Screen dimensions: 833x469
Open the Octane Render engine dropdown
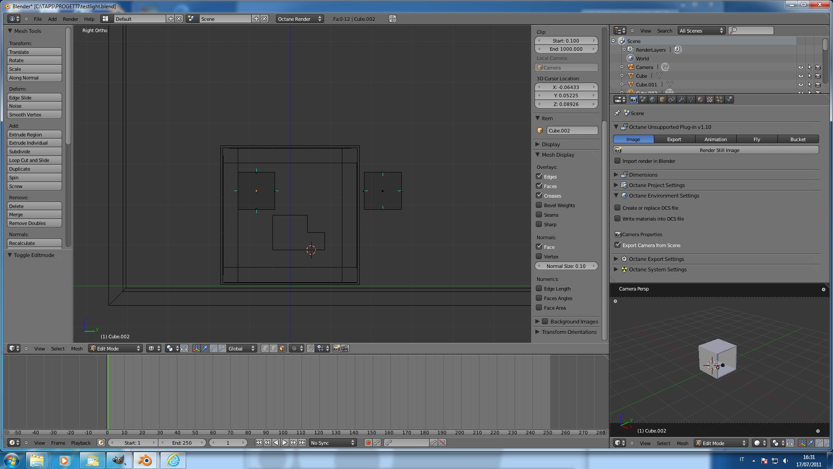(x=300, y=19)
